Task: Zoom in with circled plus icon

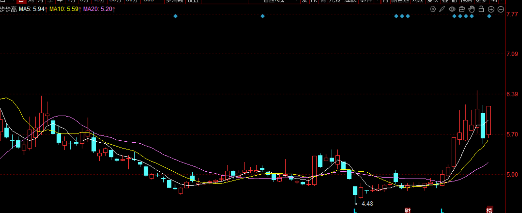Action: click(x=491, y=9)
